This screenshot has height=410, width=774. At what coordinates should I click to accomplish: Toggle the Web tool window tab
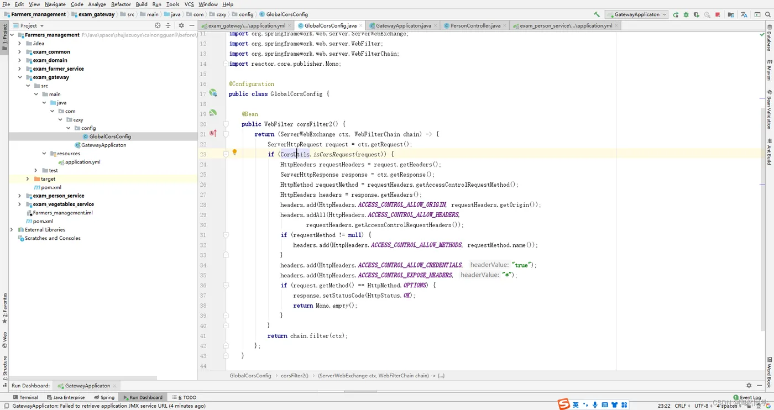click(x=4, y=340)
